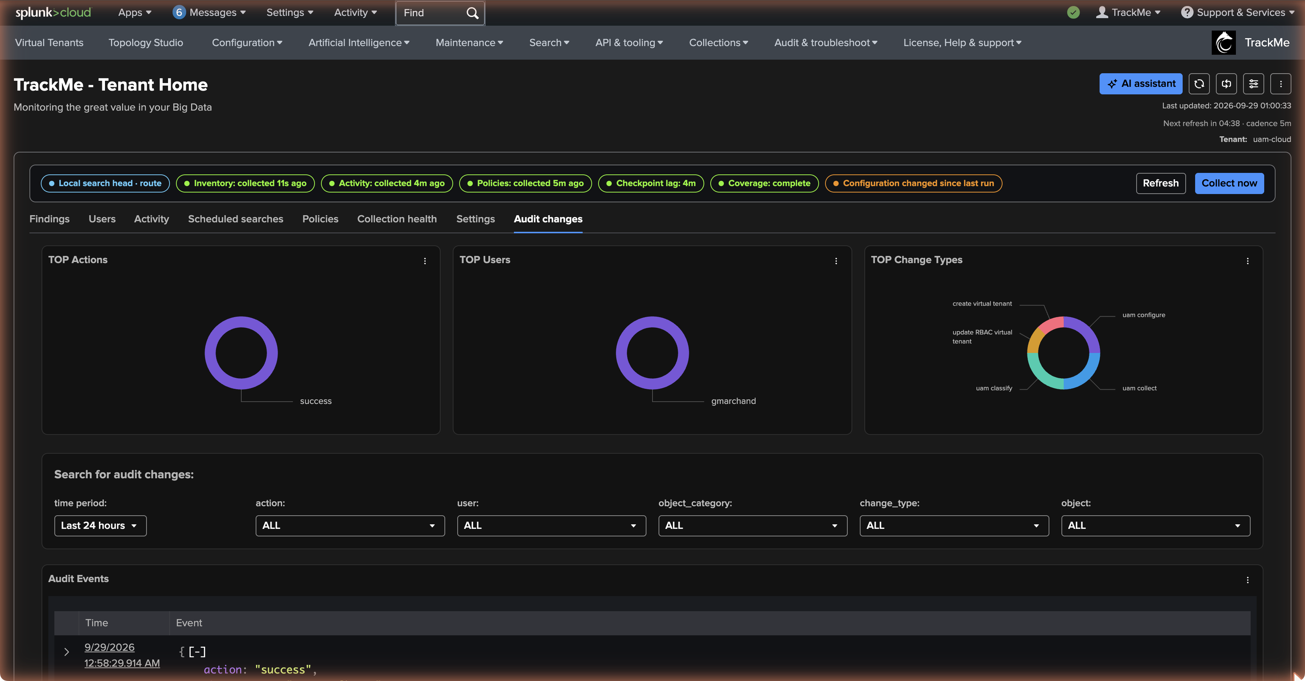Click Local search head · route pill

[105, 183]
